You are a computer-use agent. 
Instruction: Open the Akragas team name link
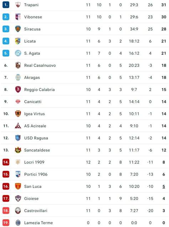click(x=32, y=78)
